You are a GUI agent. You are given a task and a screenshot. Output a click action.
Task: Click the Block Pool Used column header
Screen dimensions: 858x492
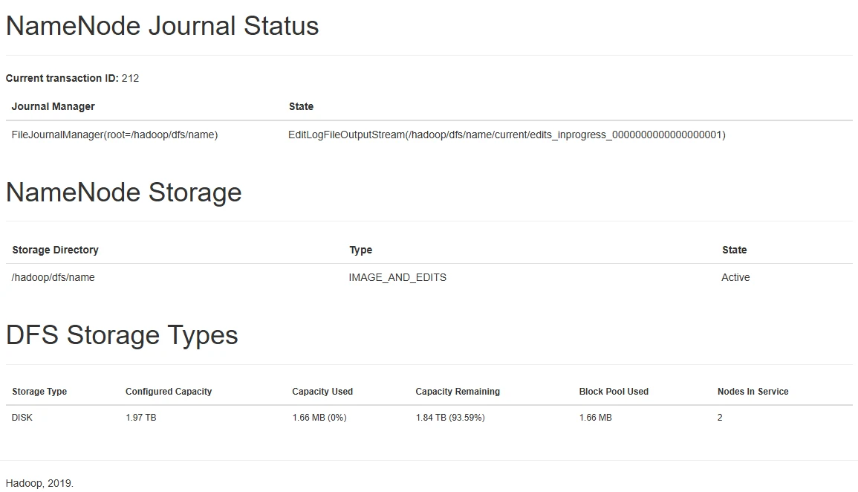pos(614,392)
